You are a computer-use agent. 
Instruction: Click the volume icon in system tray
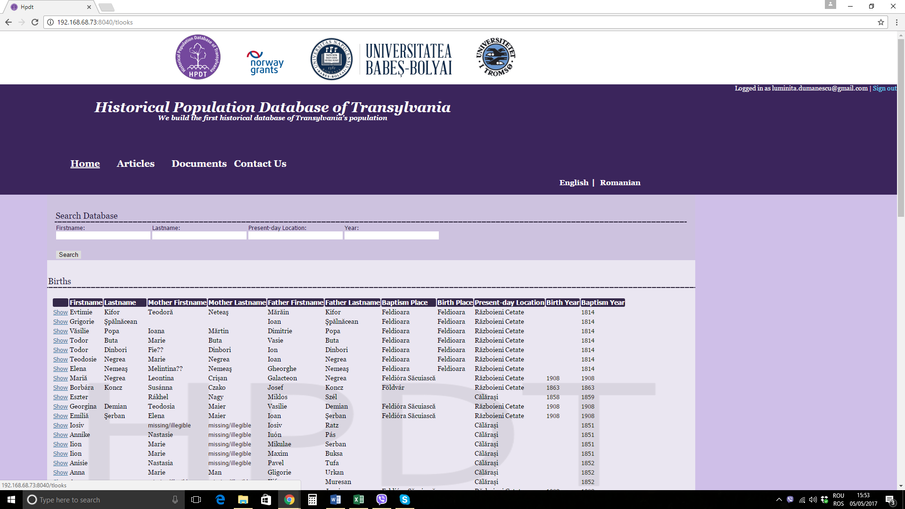813,500
